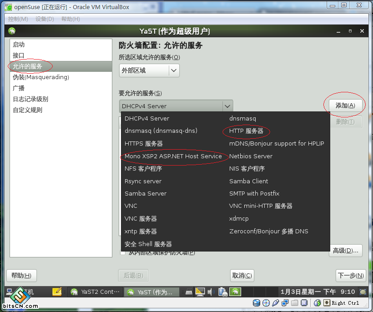The image size is (373, 312).
Task: Choose HTTP 服务器 from the list
Action: coord(246,131)
